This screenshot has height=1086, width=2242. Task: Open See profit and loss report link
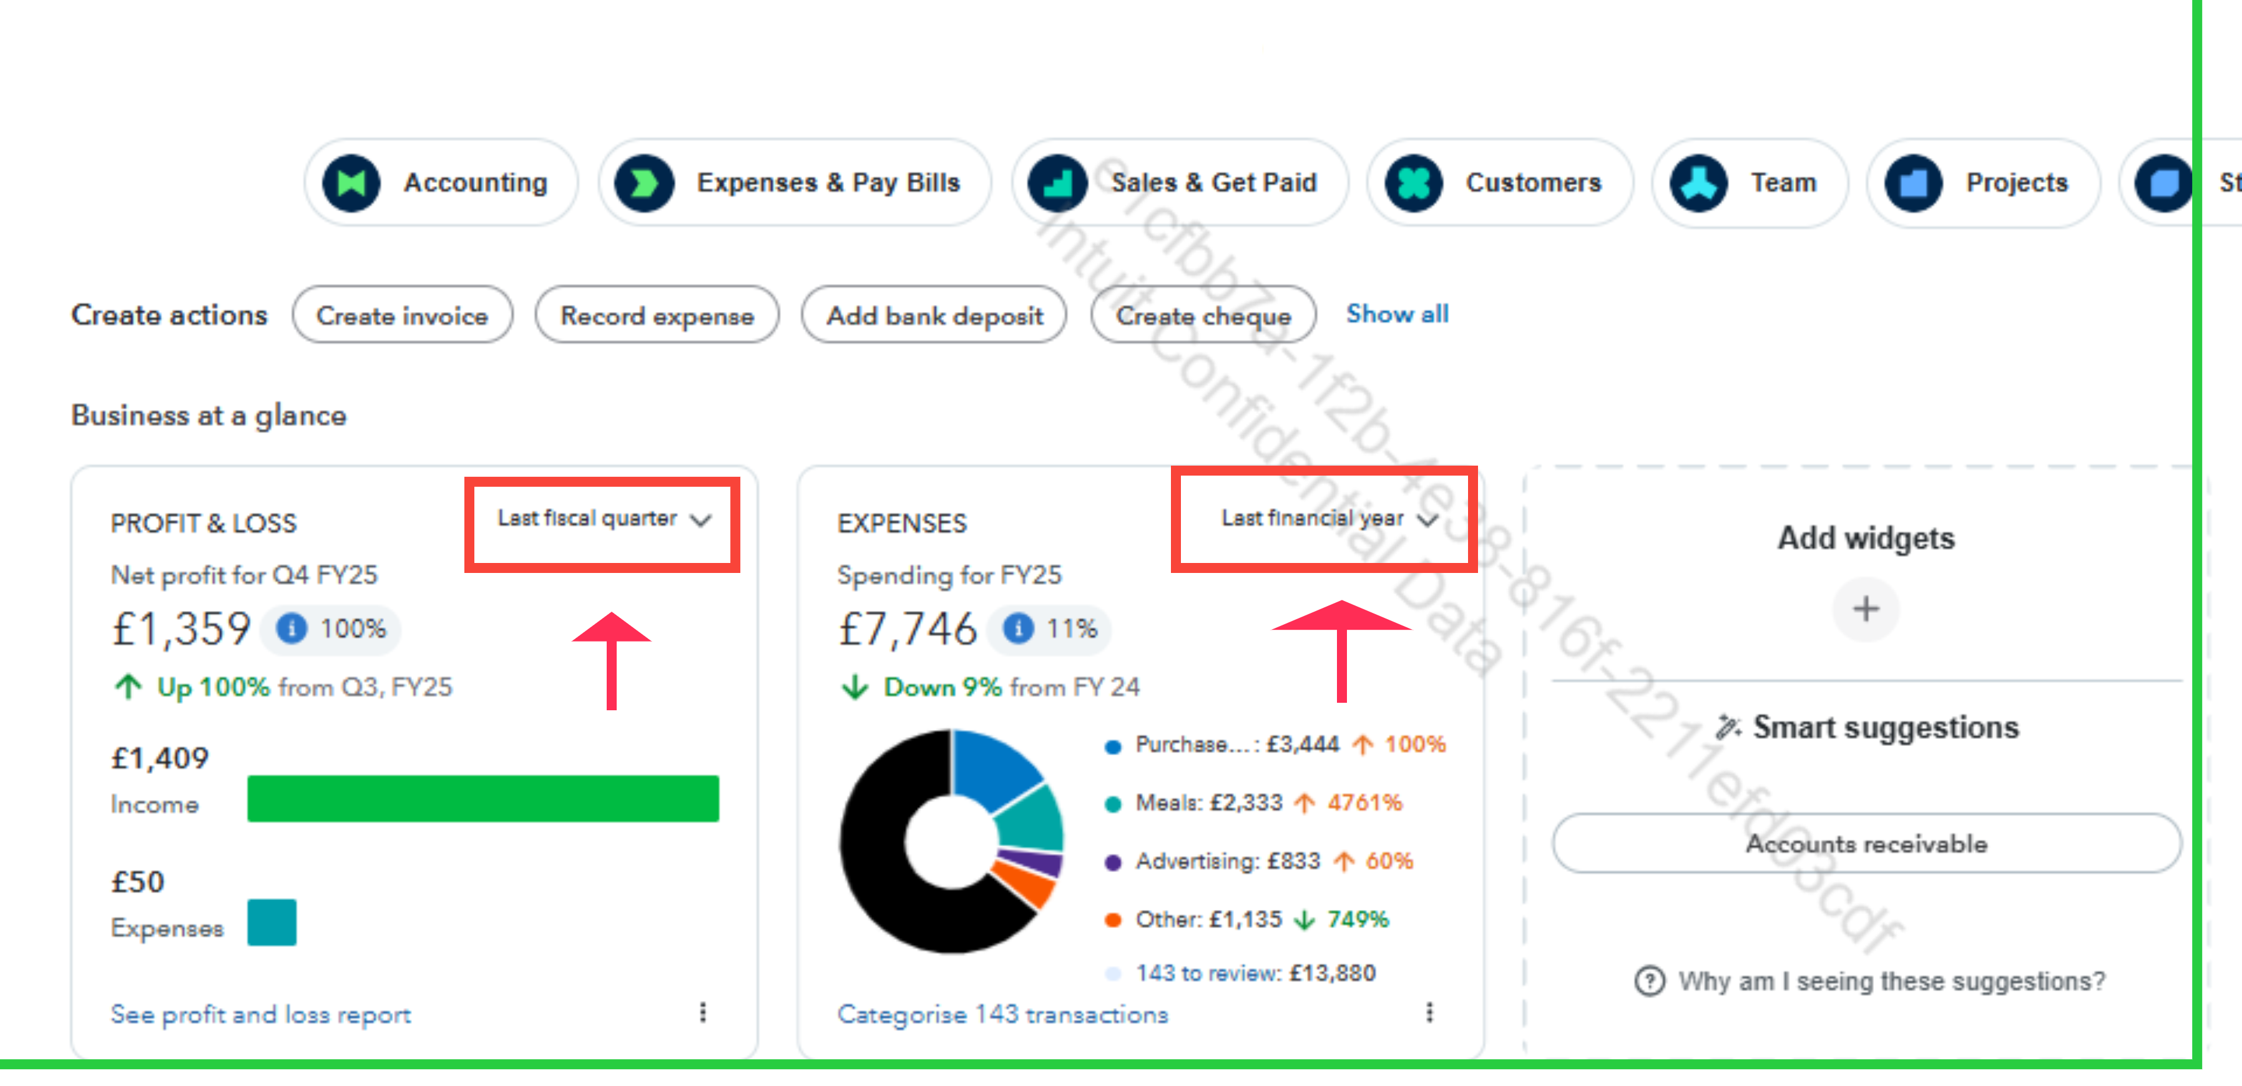point(260,1015)
